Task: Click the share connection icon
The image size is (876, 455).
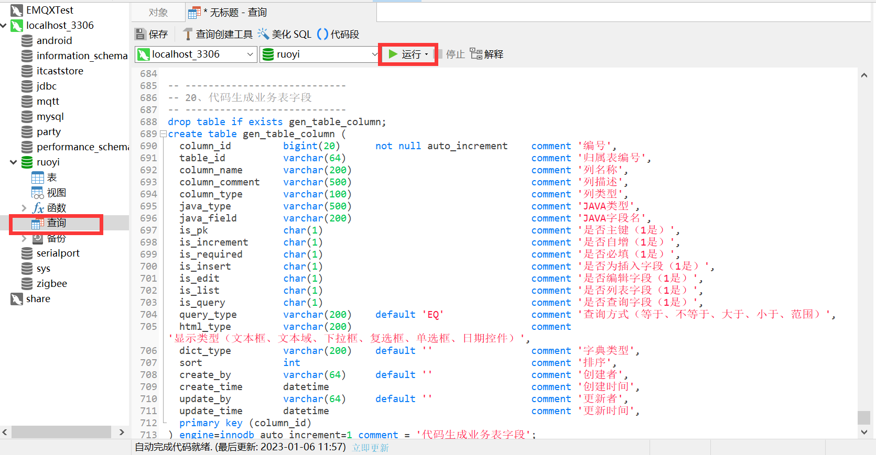Action: pyautogui.click(x=17, y=299)
